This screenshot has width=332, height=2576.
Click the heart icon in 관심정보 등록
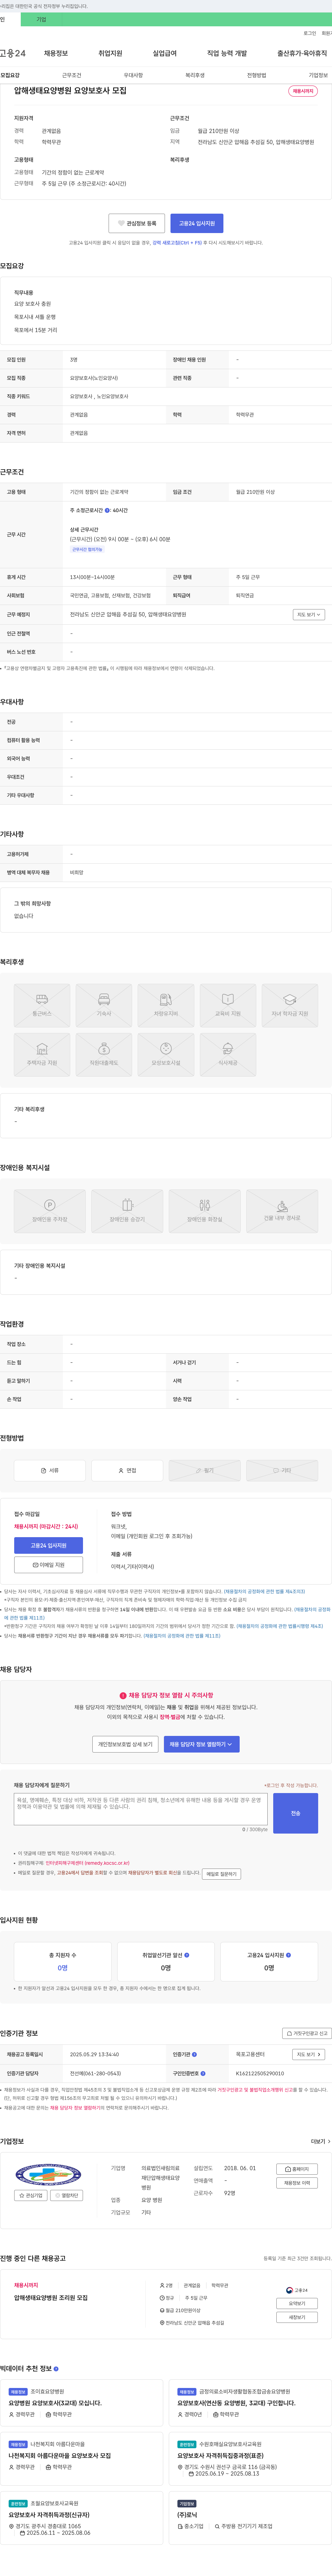point(121,223)
